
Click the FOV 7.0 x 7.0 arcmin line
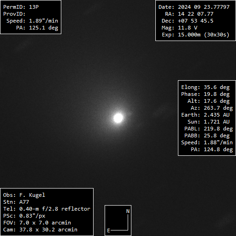[37, 223]
